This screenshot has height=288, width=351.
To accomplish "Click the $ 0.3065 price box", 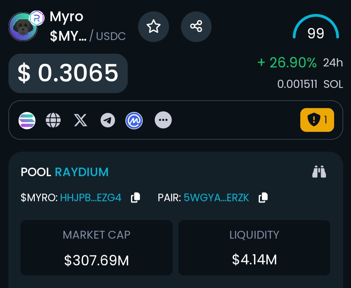I will pyautogui.click(x=68, y=73).
